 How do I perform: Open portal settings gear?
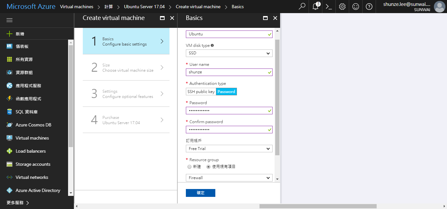pyautogui.click(x=342, y=7)
